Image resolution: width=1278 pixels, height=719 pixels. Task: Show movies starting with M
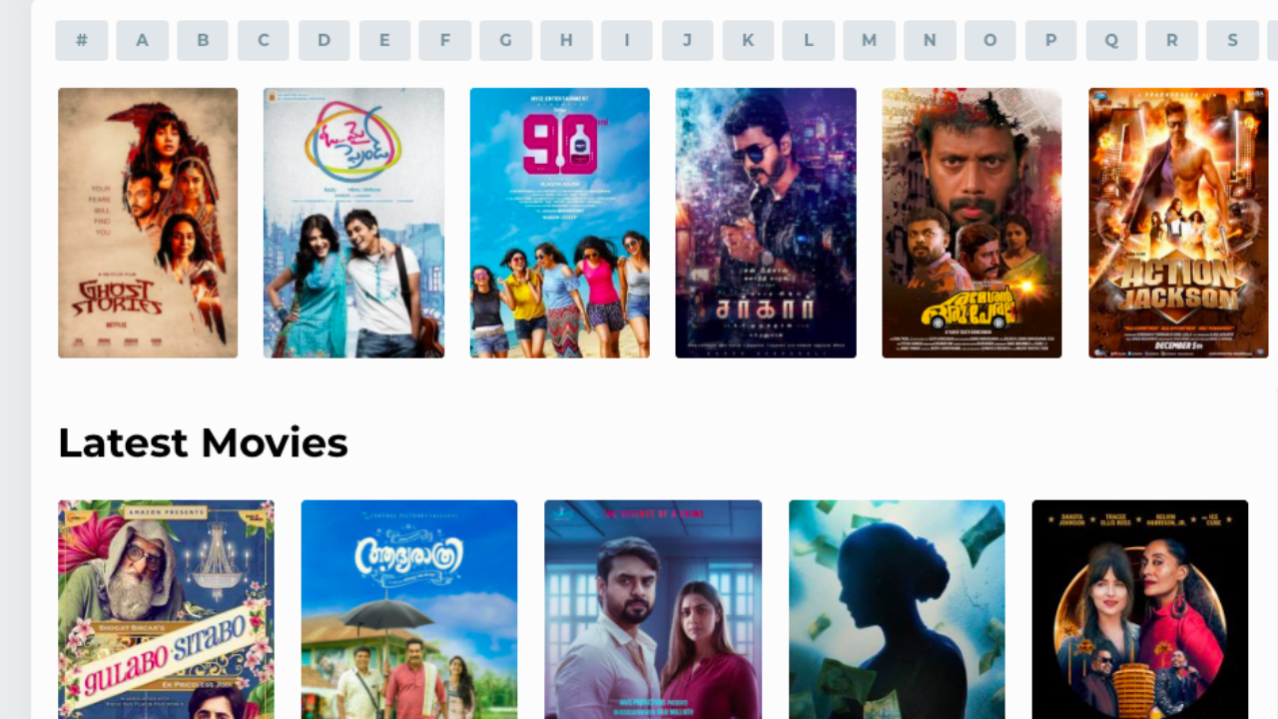[x=870, y=41]
